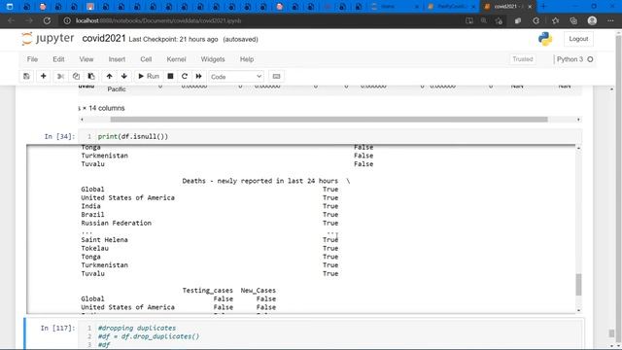
Task: Click dataframe scrollbar right arrow
Action: [x=578, y=120]
